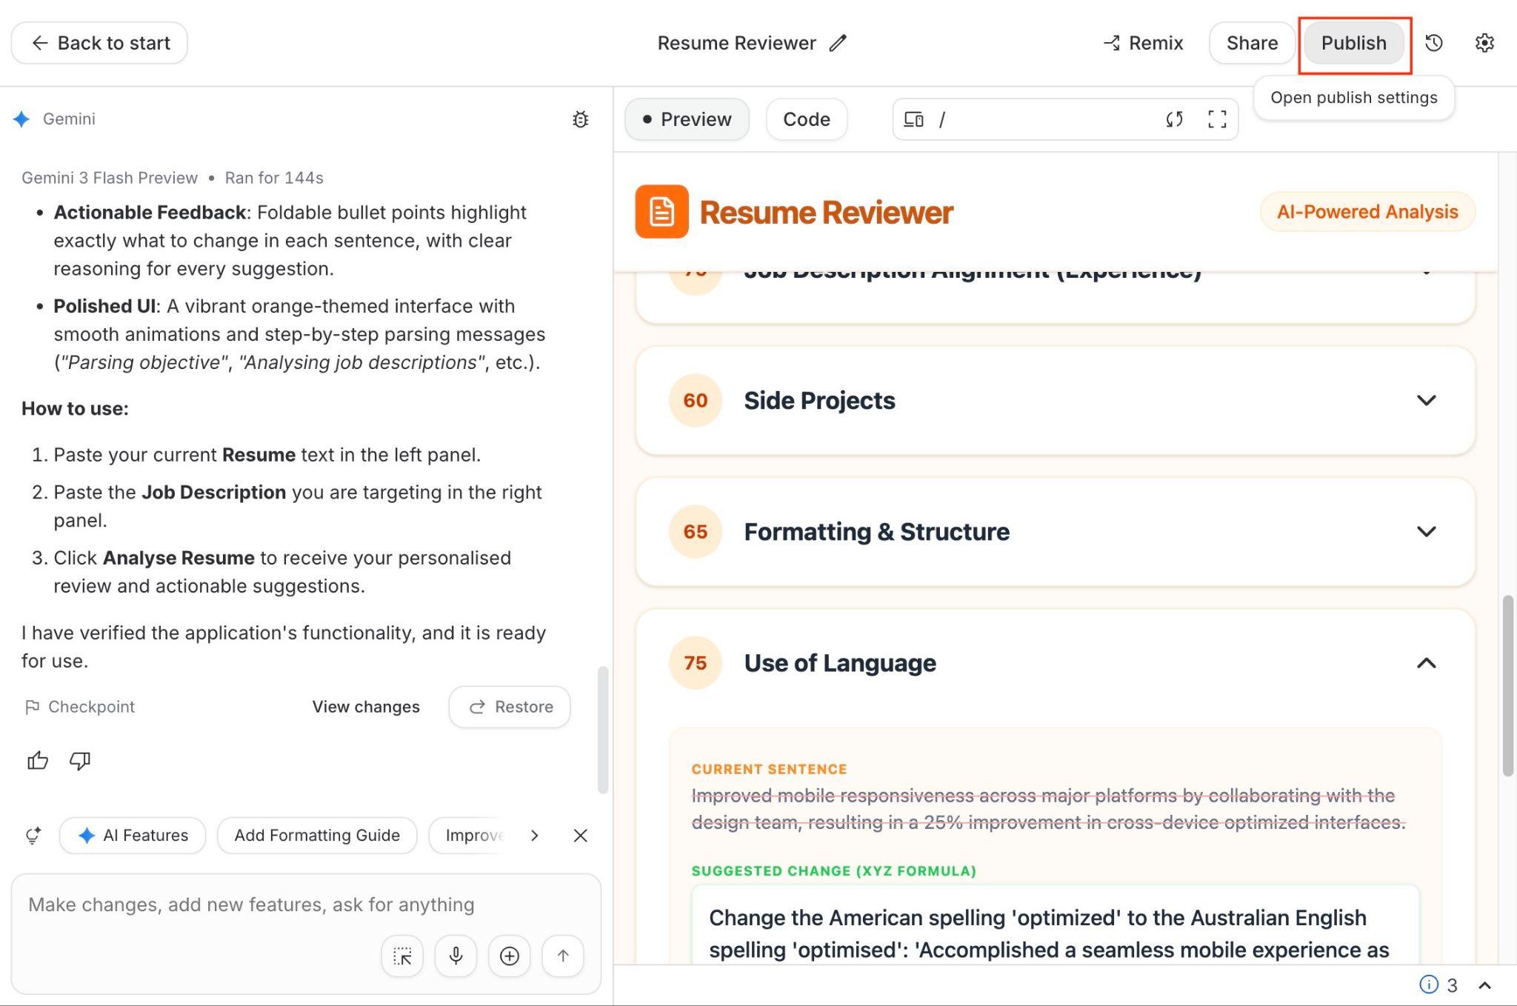
Task: Click the microphone voice input icon
Action: (456, 956)
